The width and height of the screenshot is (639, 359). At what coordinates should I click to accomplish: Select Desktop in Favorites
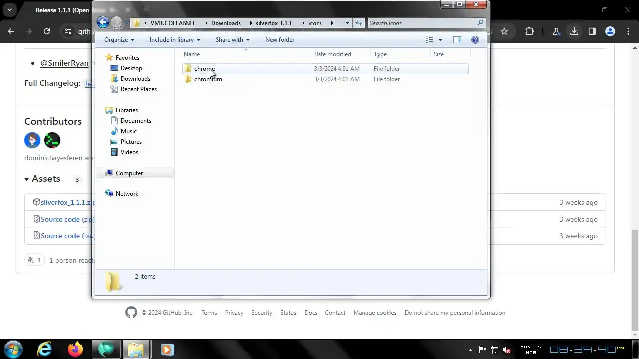pos(131,68)
